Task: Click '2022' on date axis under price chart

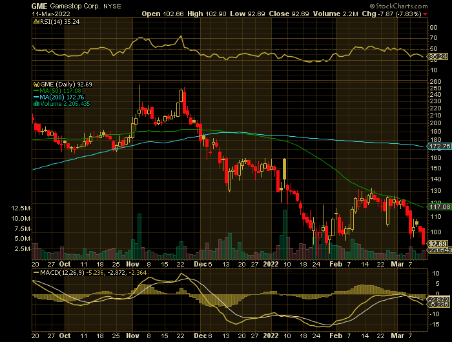Action: [x=271, y=264]
